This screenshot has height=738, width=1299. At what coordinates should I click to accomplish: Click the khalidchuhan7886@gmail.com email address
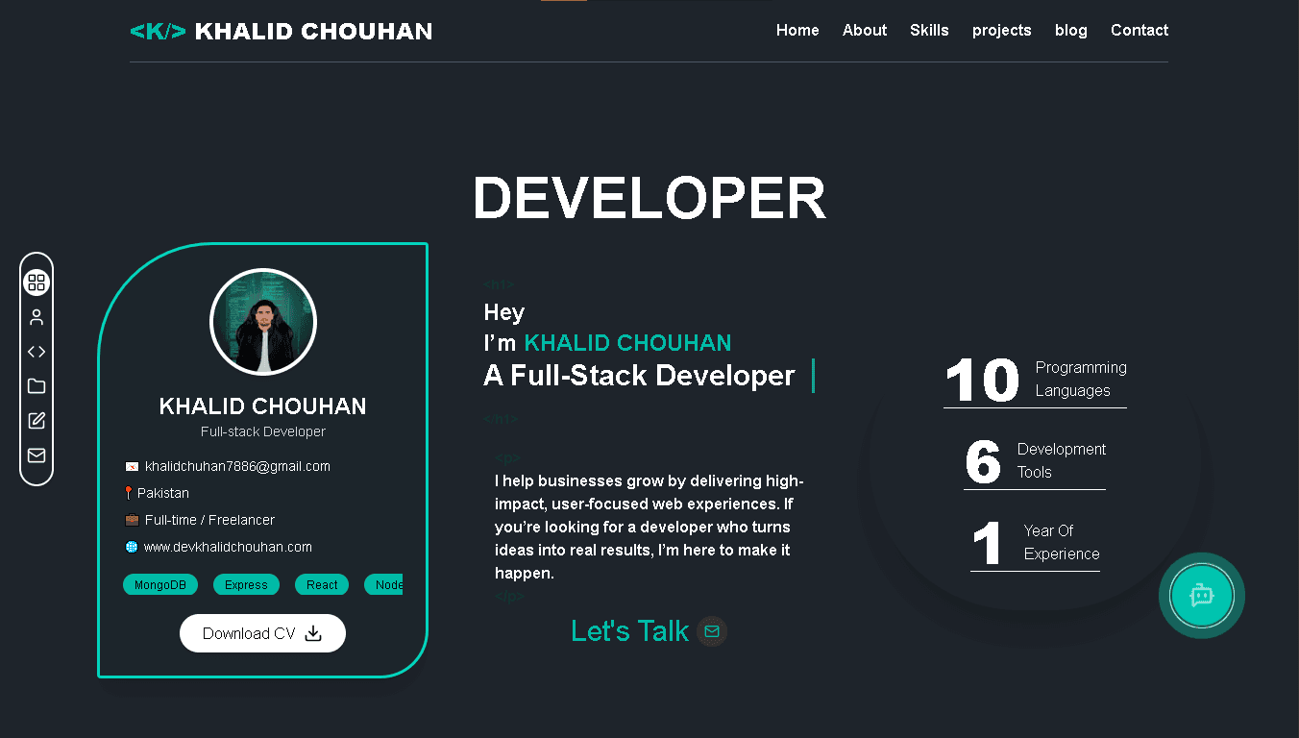click(237, 466)
